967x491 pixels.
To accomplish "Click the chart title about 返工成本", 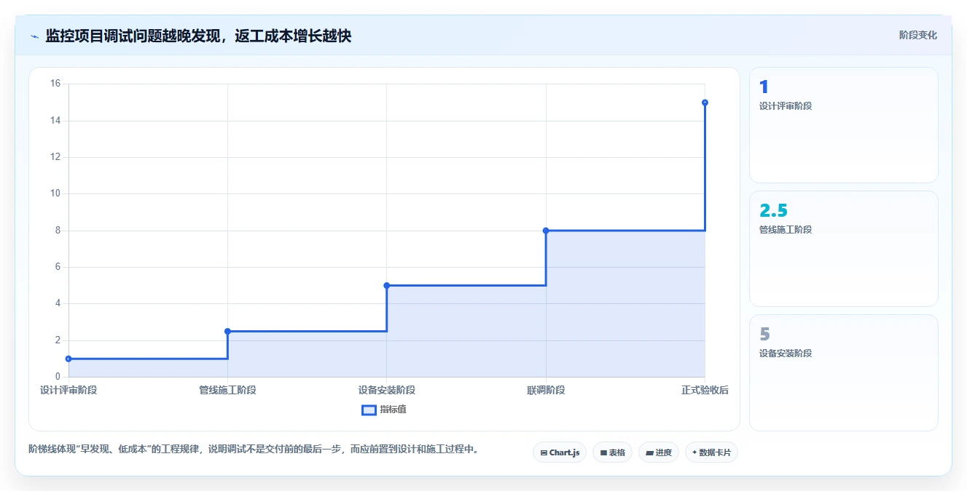I will click(x=198, y=36).
